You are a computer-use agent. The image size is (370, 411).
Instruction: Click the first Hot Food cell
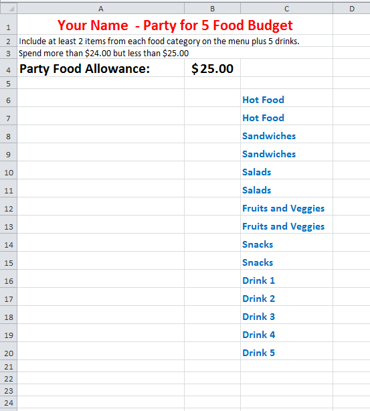tap(286, 98)
